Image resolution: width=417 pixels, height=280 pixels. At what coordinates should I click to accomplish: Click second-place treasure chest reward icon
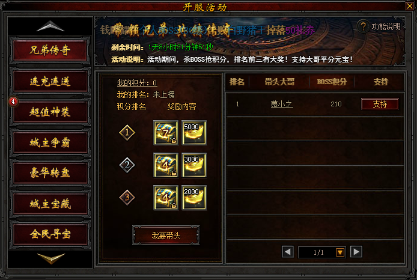tap(166, 165)
